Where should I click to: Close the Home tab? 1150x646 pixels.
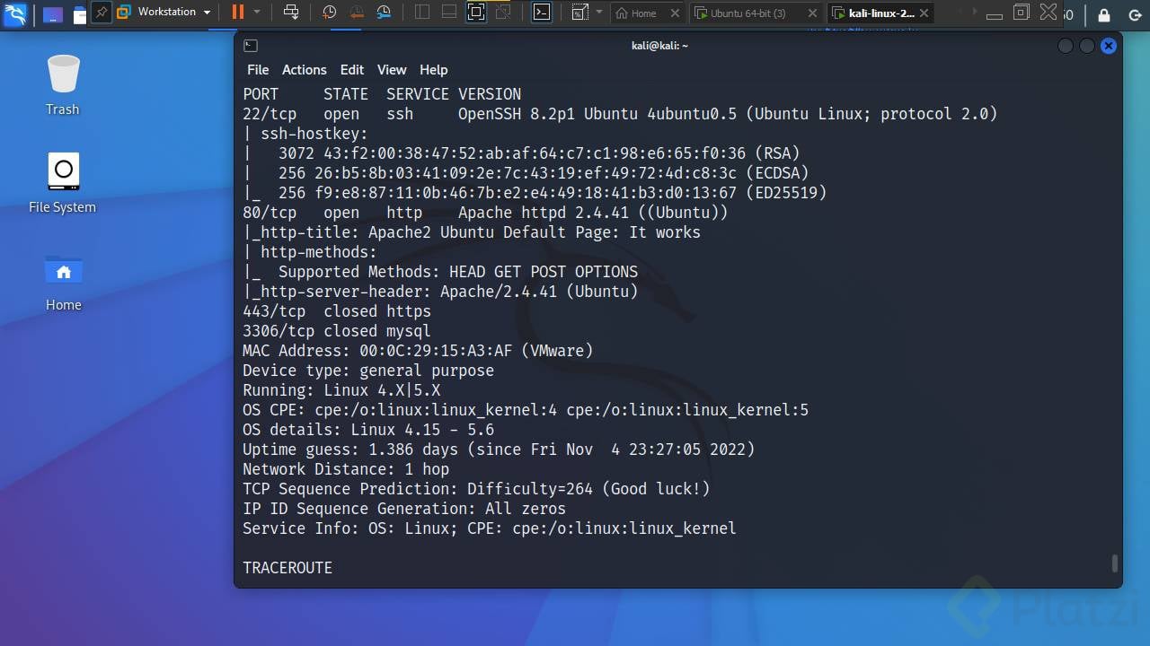(x=673, y=13)
